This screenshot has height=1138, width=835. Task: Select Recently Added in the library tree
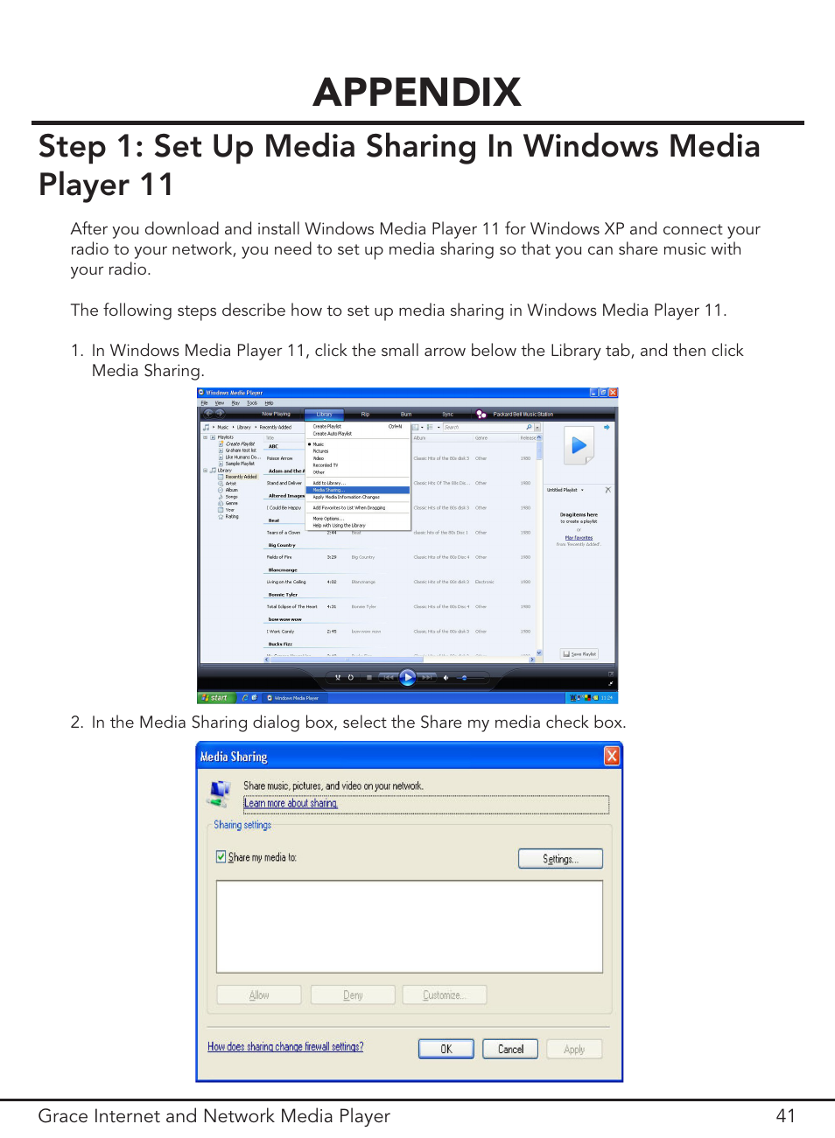(x=241, y=477)
